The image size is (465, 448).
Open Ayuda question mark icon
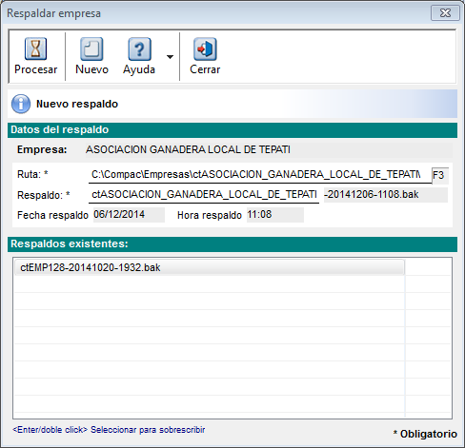(x=139, y=49)
